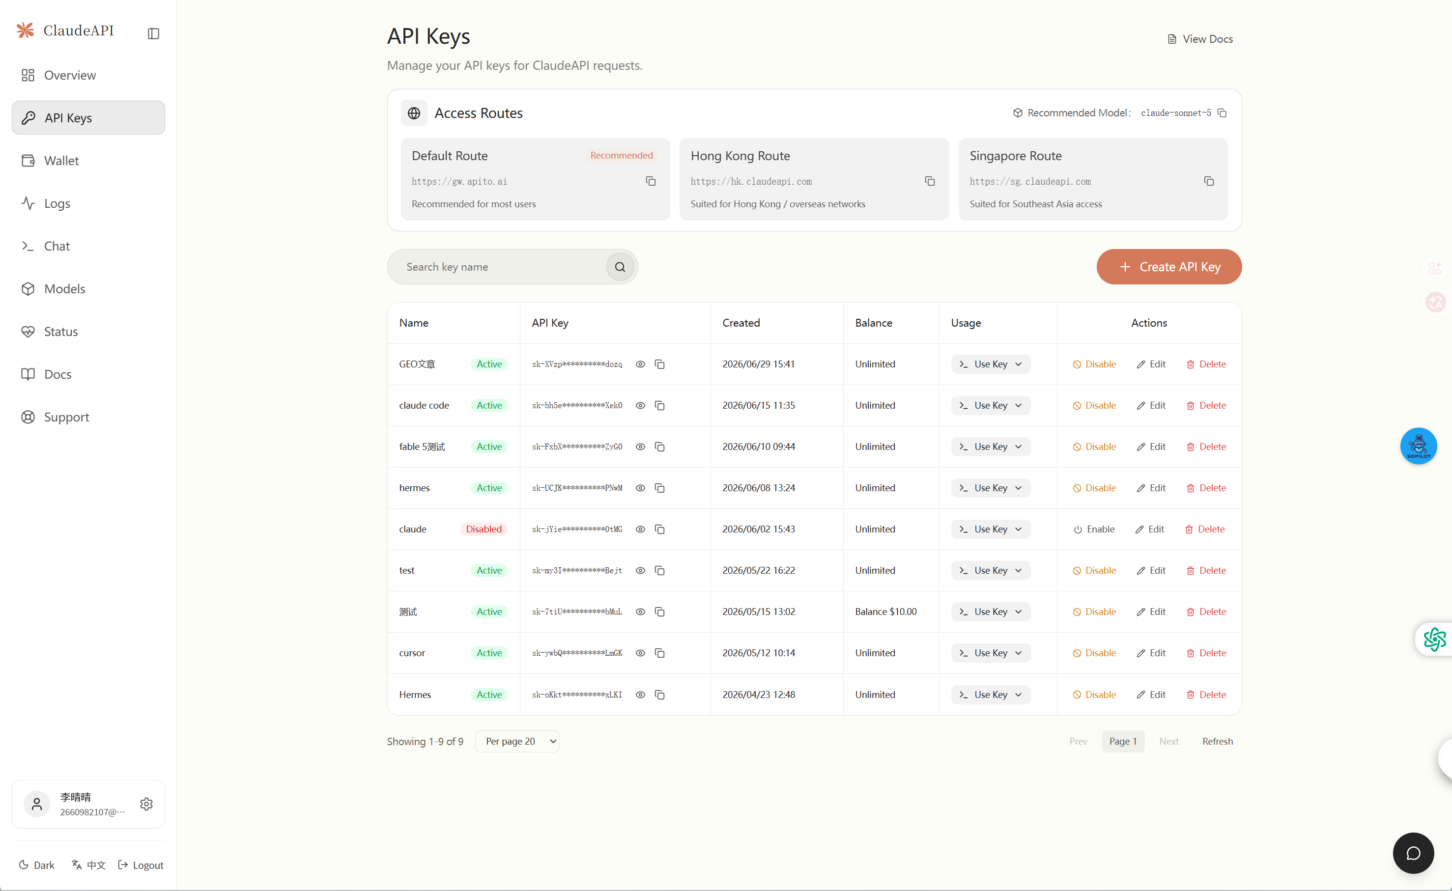Show the hidden hermes API key
This screenshot has height=891, width=1452.
pyautogui.click(x=640, y=488)
